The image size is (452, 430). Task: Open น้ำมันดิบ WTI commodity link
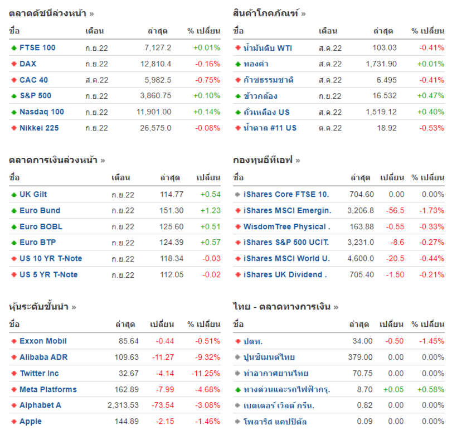[x=268, y=47]
